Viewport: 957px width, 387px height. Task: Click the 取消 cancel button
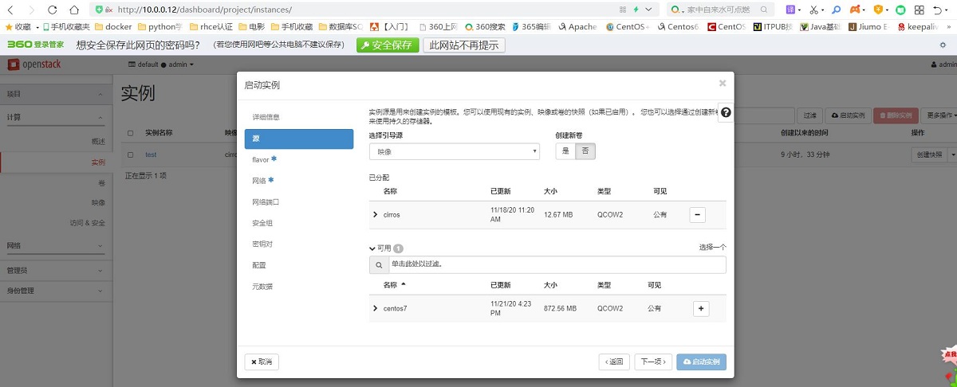262,362
